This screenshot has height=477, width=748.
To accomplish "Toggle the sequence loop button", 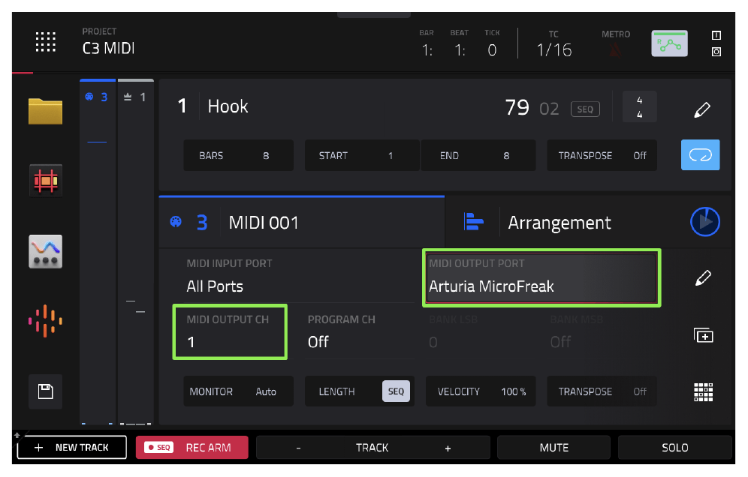I will pos(700,154).
